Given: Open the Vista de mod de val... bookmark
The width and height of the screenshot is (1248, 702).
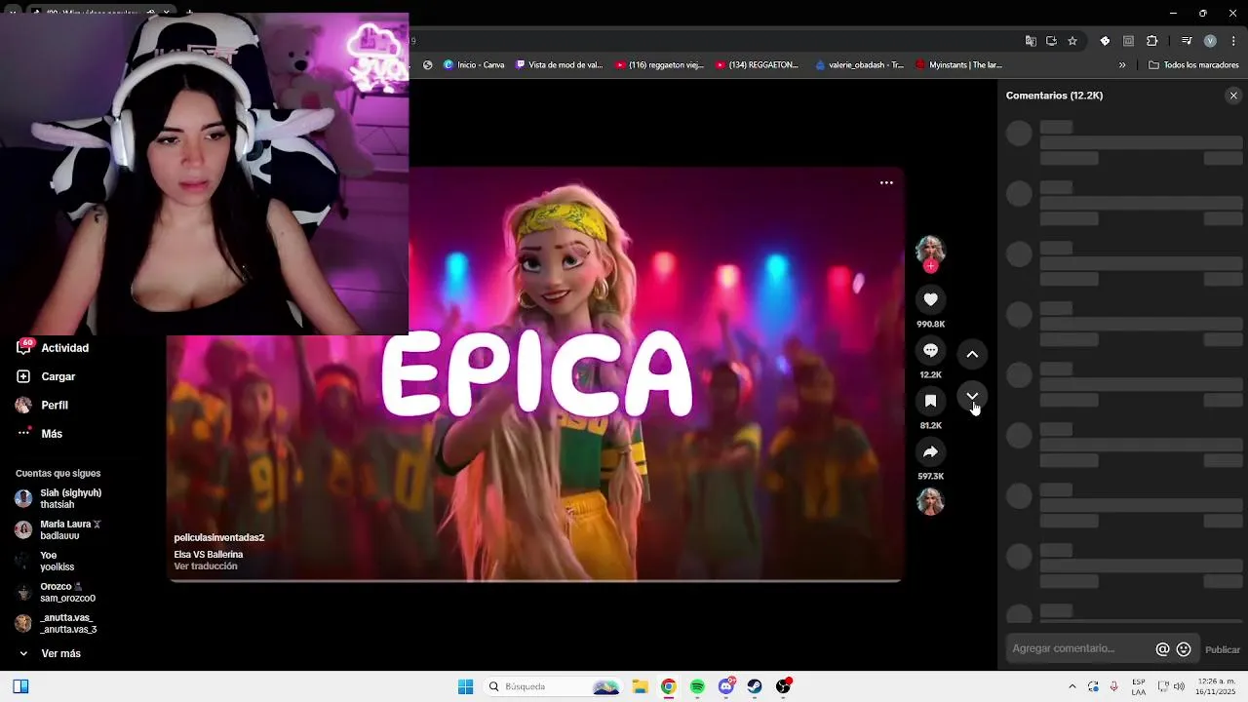Looking at the screenshot, I should click(559, 65).
